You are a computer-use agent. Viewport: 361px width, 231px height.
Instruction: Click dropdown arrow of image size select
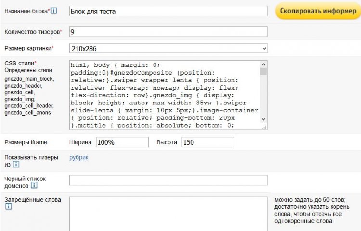tap(264, 49)
